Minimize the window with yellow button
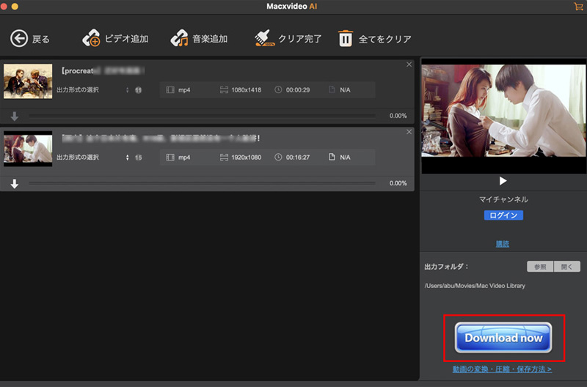587x387 pixels. point(15,7)
